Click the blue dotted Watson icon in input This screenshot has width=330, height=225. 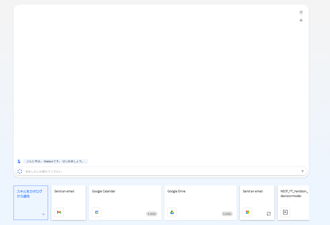coord(20,171)
